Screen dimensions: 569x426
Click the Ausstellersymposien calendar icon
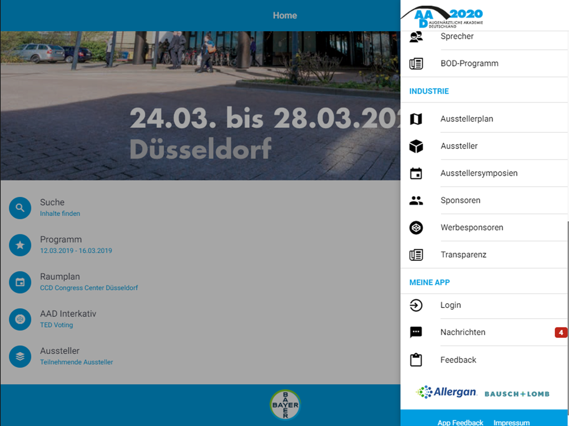click(x=416, y=173)
